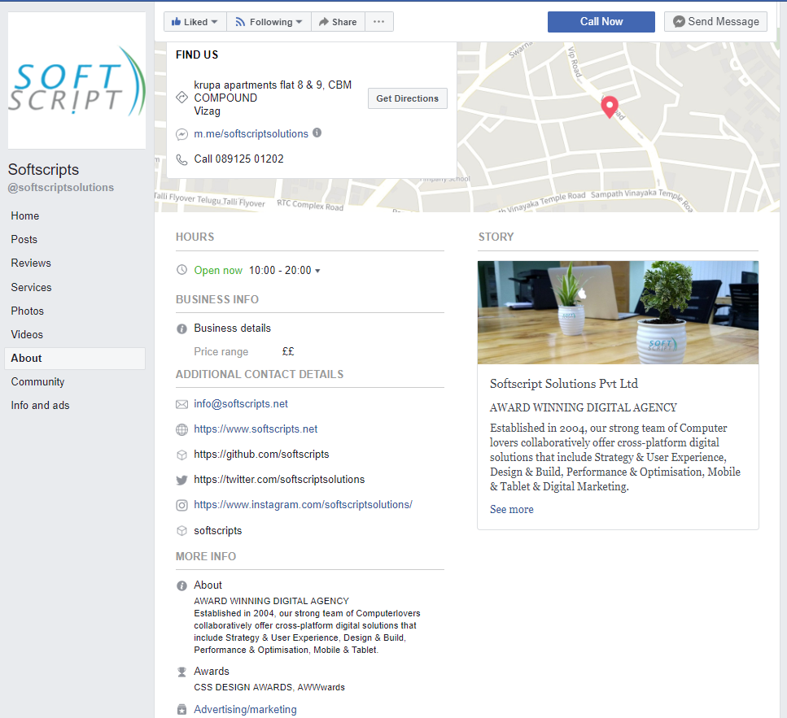The image size is (787, 718).
Task: Open the Community section
Action: tap(37, 381)
